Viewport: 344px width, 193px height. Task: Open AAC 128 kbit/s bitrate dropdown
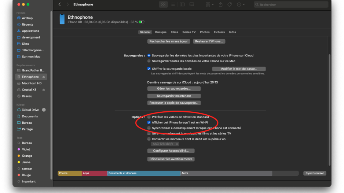(x=165, y=144)
